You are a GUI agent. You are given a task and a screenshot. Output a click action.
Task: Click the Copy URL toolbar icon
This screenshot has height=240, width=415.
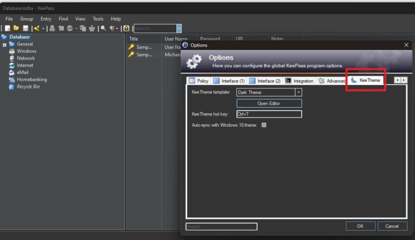83,28
